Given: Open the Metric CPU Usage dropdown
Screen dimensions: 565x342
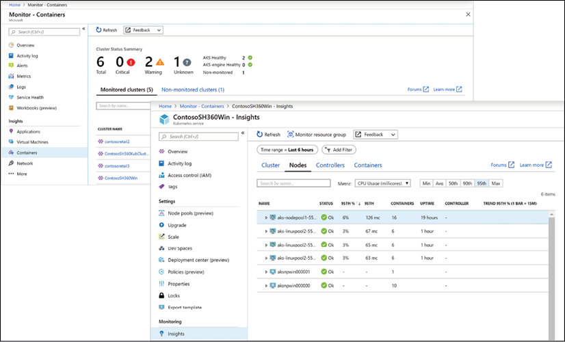Looking at the screenshot, I should (x=382, y=183).
